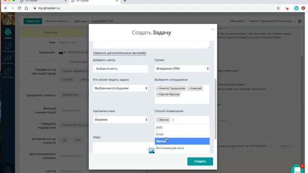Click the Новый лид button
The height and width of the screenshot is (173, 308).
33,21
